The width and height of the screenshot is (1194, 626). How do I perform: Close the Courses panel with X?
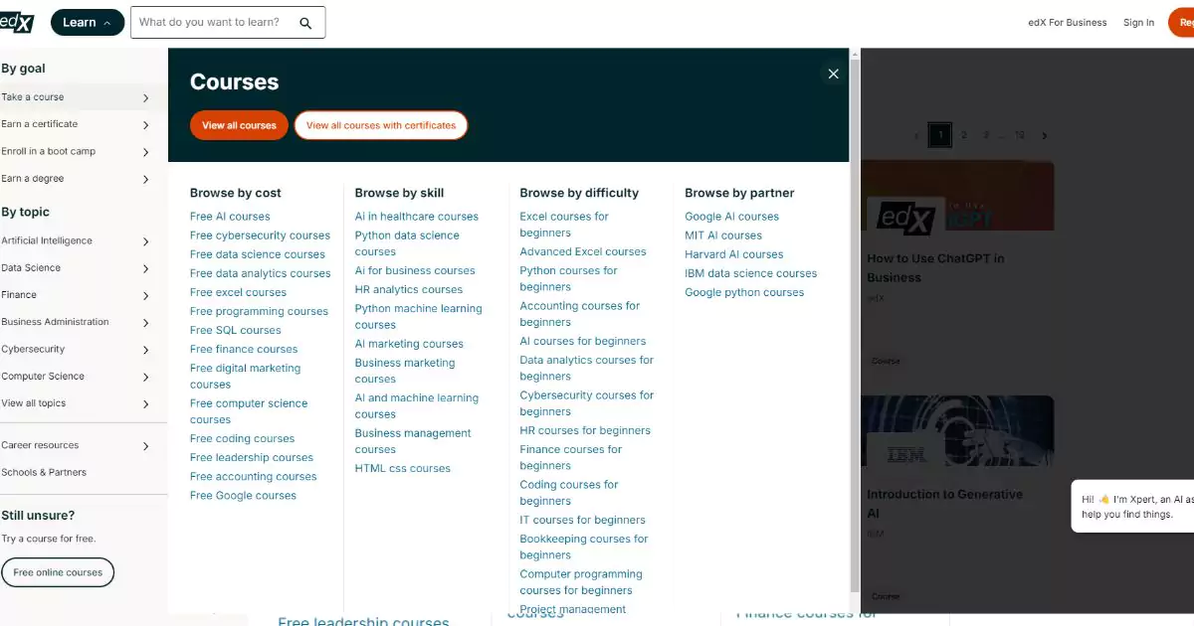[834, 74]
